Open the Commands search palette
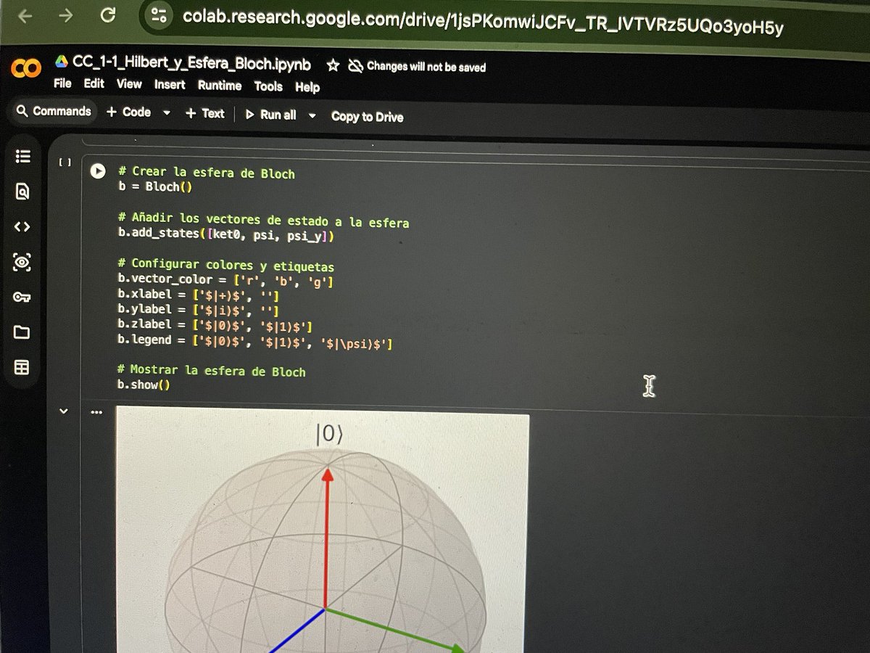 tap(53, 111)
